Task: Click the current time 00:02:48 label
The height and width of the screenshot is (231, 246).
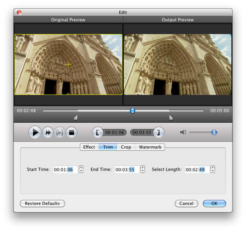Action: click(26, 111)
